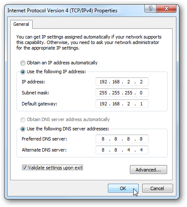Viewport: 187px width, 207px height.
Task: Click the last octet of Subnet mask
Action: coord(141,93)
